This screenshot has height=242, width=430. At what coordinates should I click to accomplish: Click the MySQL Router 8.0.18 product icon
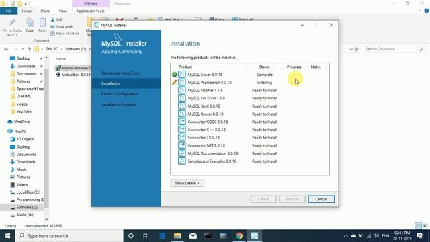(182, 114)
